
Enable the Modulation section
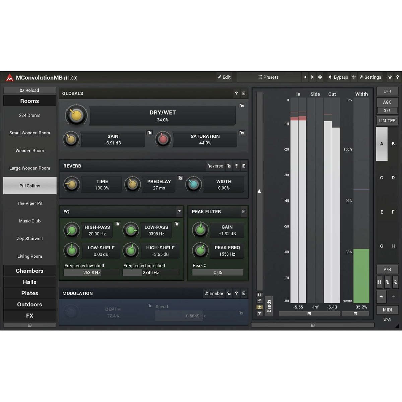[x=214, y=293]
